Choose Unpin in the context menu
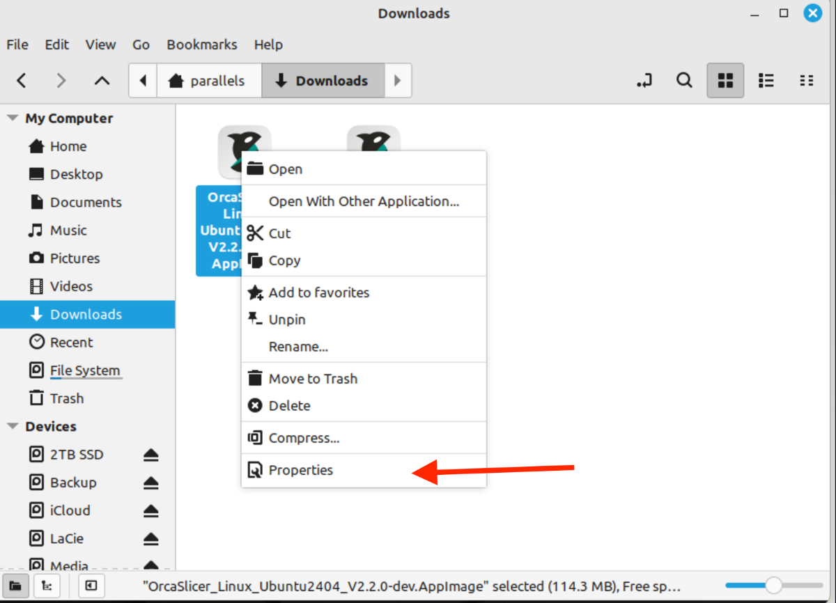The image size is (836, 603). point(364,320)
